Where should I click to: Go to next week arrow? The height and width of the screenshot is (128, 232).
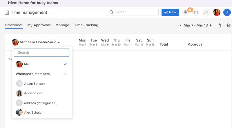point(211,25)
